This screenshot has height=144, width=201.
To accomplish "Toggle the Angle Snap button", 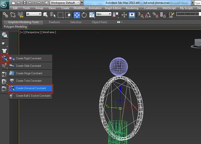I will click(148, 15).
